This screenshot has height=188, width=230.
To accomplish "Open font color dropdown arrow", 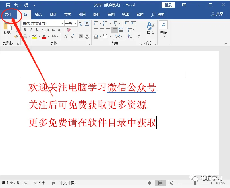I will coord(49,36).
